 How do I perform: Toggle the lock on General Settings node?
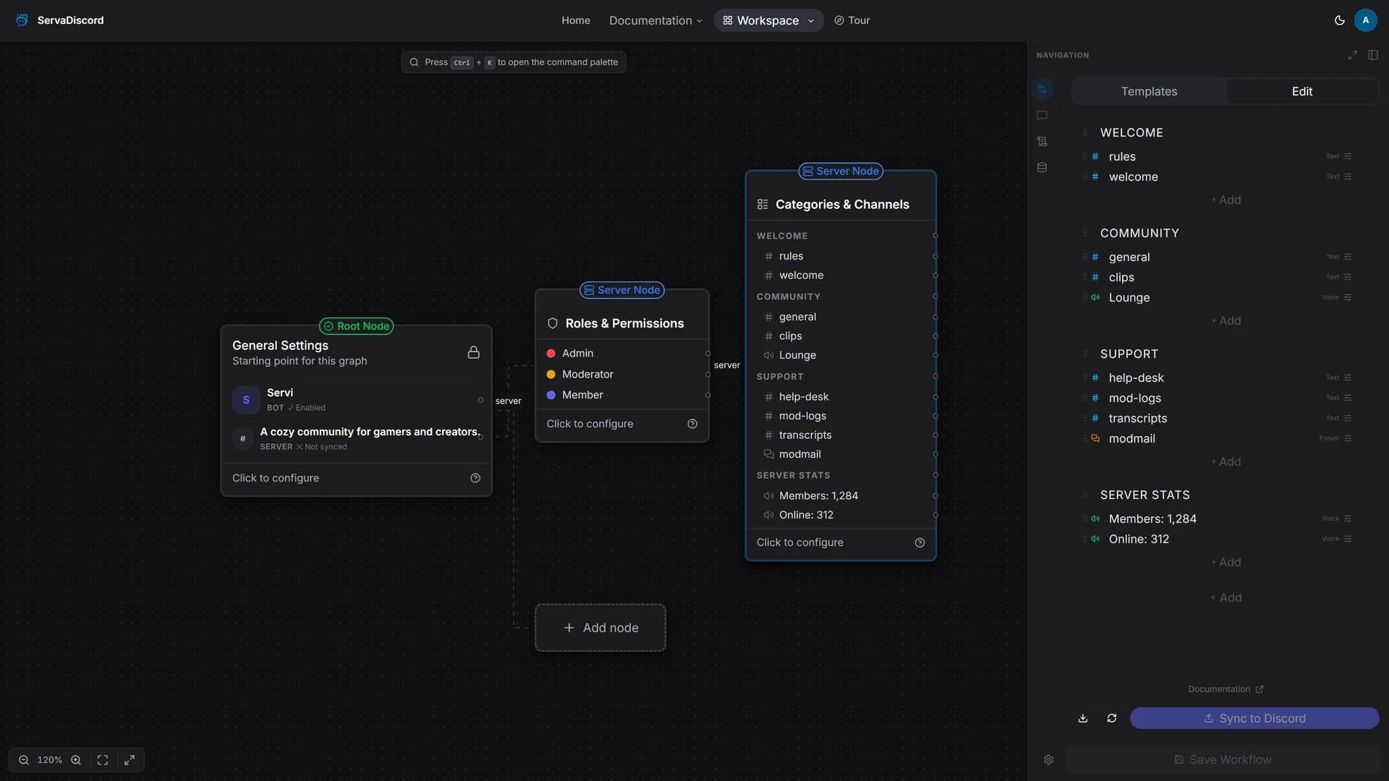click(x=473, y=352)
